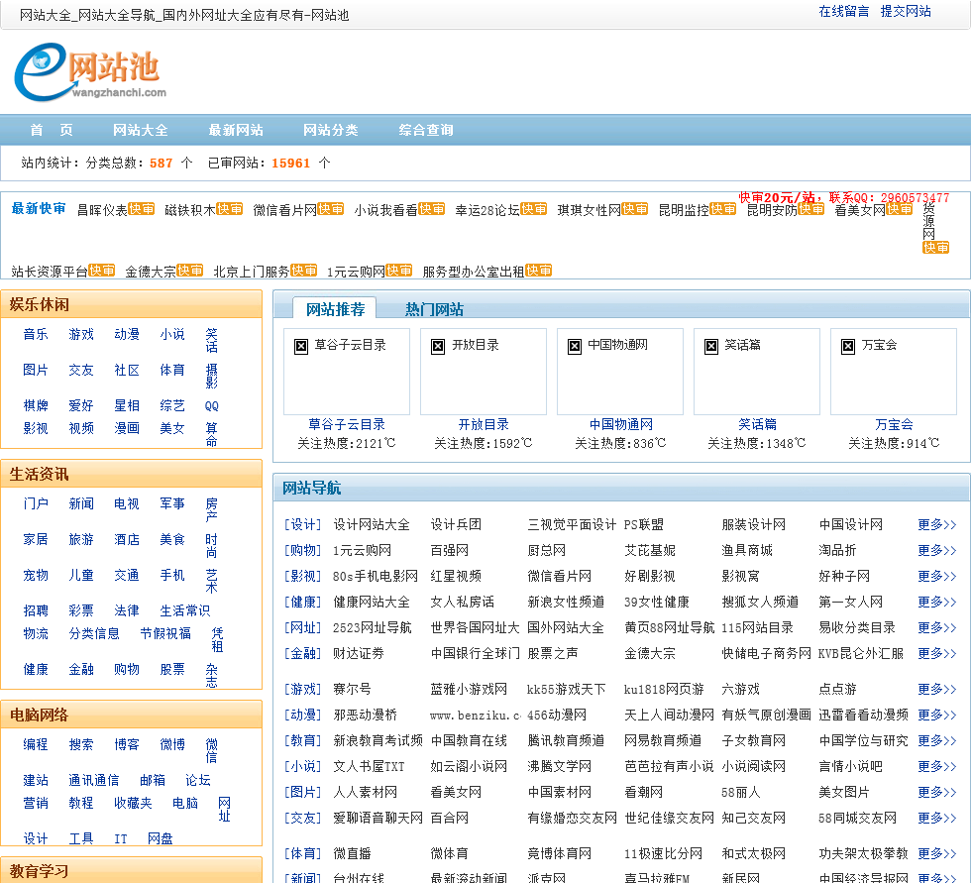The height and width of the screenshot is (883, 971).
Task: Expand 更多>> in the 游戏 row
Action: pyautogui.click(x=937, y=689)
